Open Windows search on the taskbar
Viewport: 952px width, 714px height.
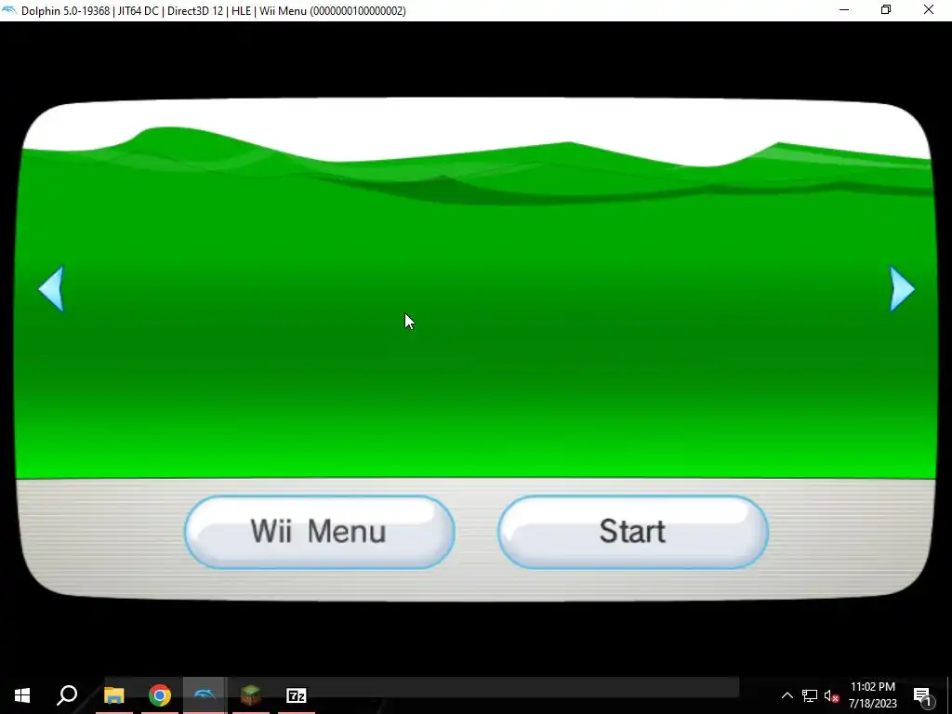click(67, 695)
